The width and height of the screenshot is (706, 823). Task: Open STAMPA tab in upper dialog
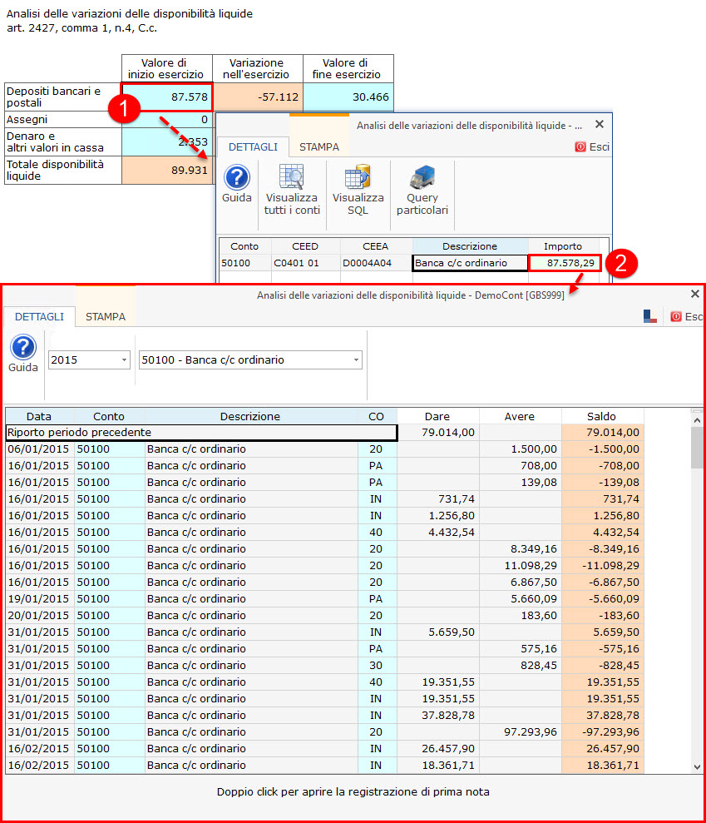319,146
